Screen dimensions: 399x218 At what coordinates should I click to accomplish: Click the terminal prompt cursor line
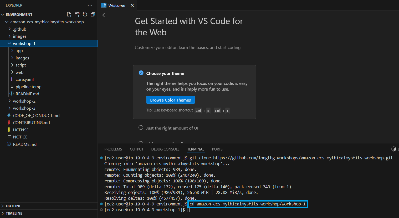pos(188,210)
